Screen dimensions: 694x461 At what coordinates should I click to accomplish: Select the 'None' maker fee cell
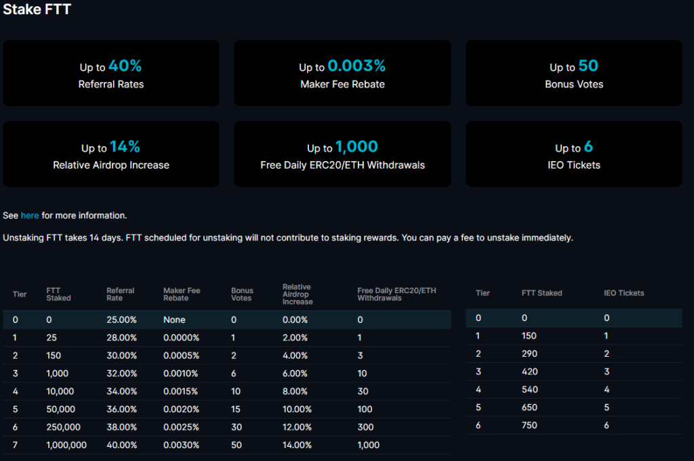[174, 320]
